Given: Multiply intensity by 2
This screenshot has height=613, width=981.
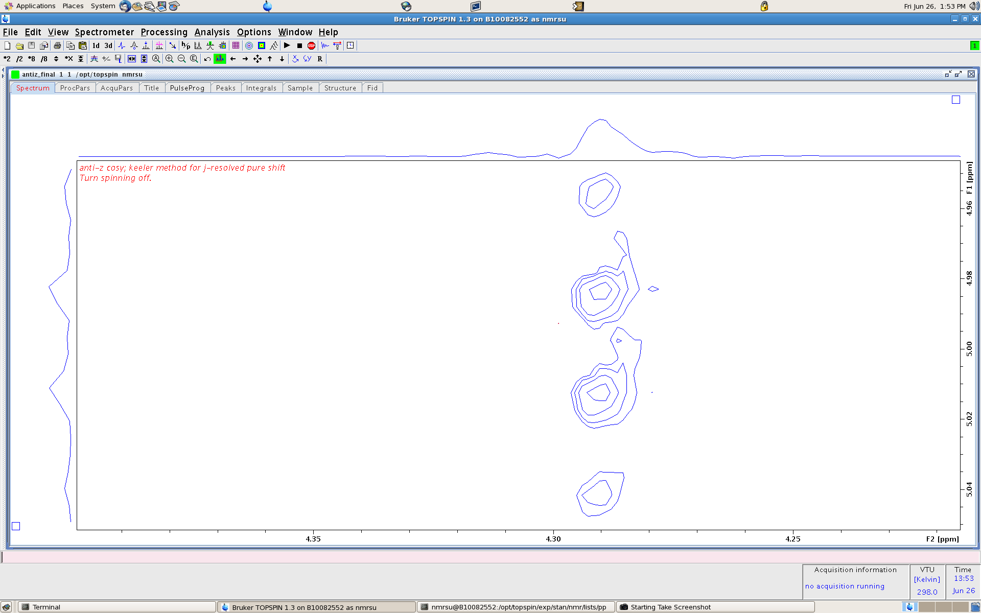Looking at the screenshot, I should pos(7,59).
